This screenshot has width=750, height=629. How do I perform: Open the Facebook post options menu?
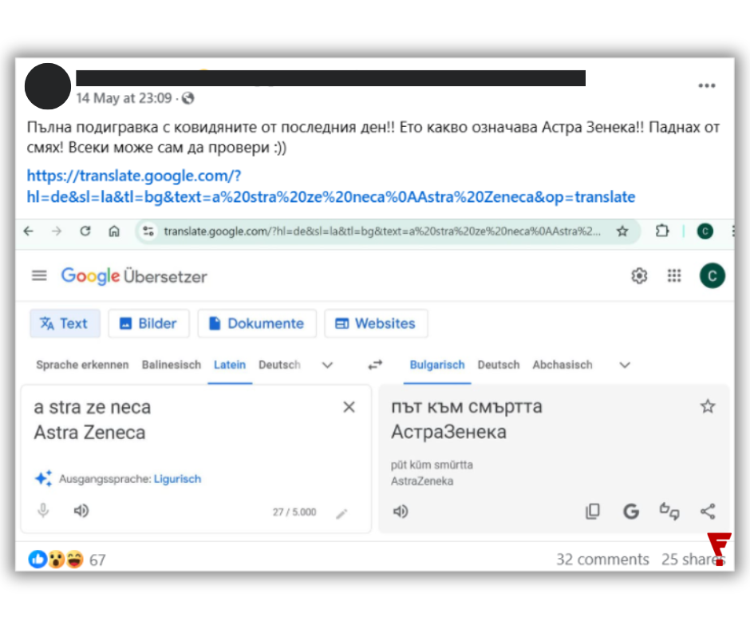[x=706, y=85]
